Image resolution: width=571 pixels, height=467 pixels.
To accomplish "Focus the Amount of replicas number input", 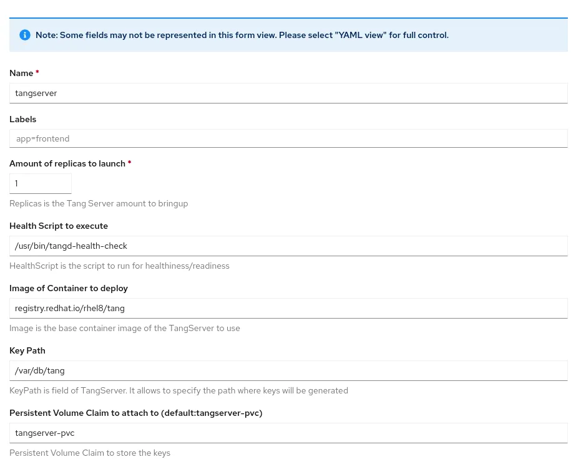I will pyautogui.click(x=40, y=183).
